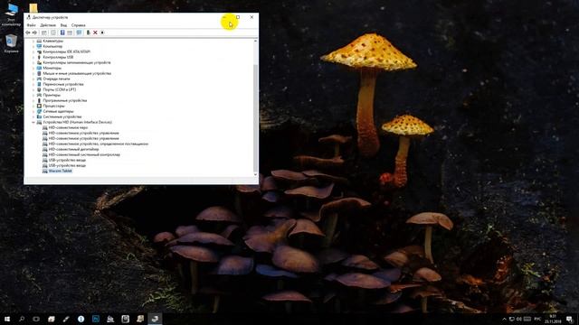Expand the Контроллеры USB node

pyautogui.click(x=33, y=57)
